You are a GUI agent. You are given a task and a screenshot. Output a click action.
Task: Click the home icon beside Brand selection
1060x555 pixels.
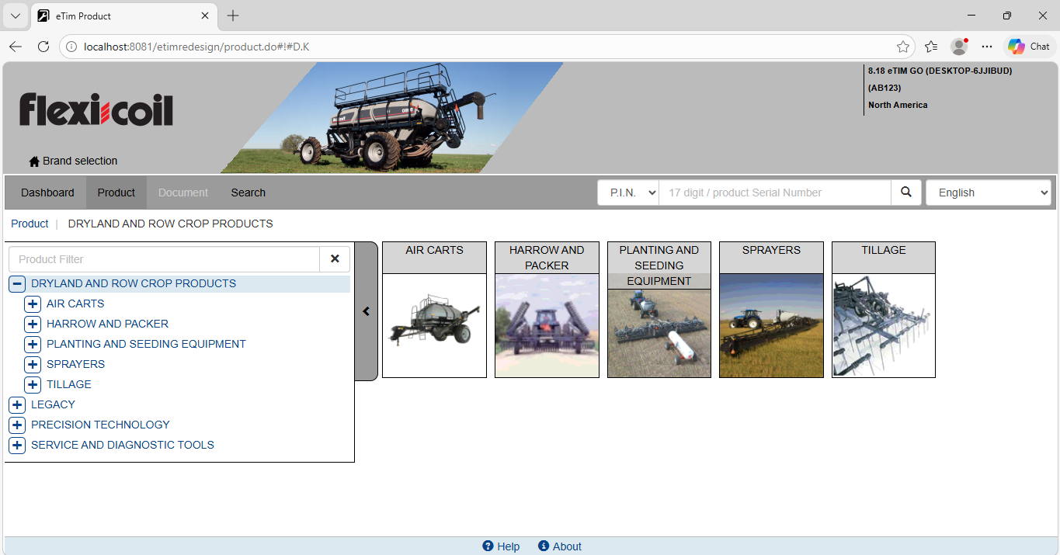click(x=34, y=161)
